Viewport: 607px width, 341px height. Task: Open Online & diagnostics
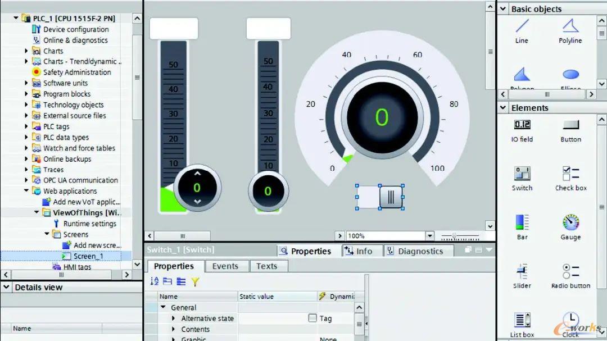[75, 40]
